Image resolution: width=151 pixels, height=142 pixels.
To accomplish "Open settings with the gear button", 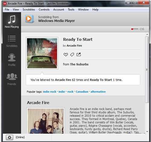I will point(9,137).
